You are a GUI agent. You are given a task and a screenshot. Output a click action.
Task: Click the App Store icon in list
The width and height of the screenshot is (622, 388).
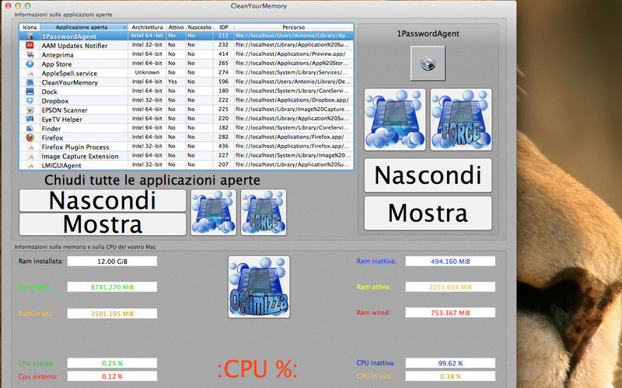30,64
